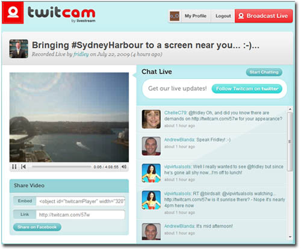Click the 0:06 / 4:08:55 time display

pyautogui.click(x=106, y=167)
